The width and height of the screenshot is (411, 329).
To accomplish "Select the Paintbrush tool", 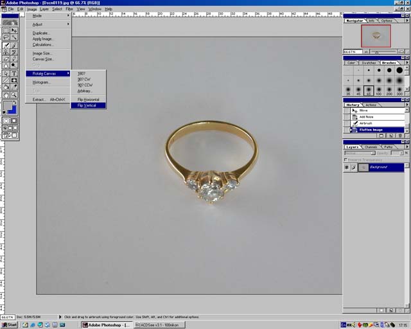I will [x=14, y=46].
